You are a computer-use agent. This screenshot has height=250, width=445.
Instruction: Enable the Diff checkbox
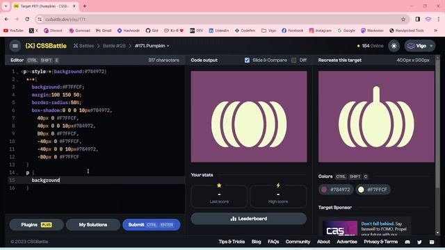[293, 60]
